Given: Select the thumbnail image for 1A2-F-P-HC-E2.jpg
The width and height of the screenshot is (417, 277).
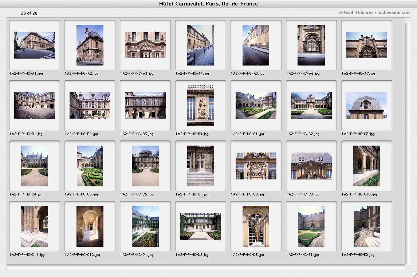Looking at the screenshot, I should (x=366, y=226).
